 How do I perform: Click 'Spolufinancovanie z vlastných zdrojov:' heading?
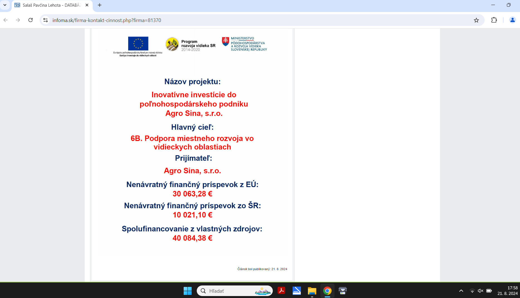click(x=192, y=229)
